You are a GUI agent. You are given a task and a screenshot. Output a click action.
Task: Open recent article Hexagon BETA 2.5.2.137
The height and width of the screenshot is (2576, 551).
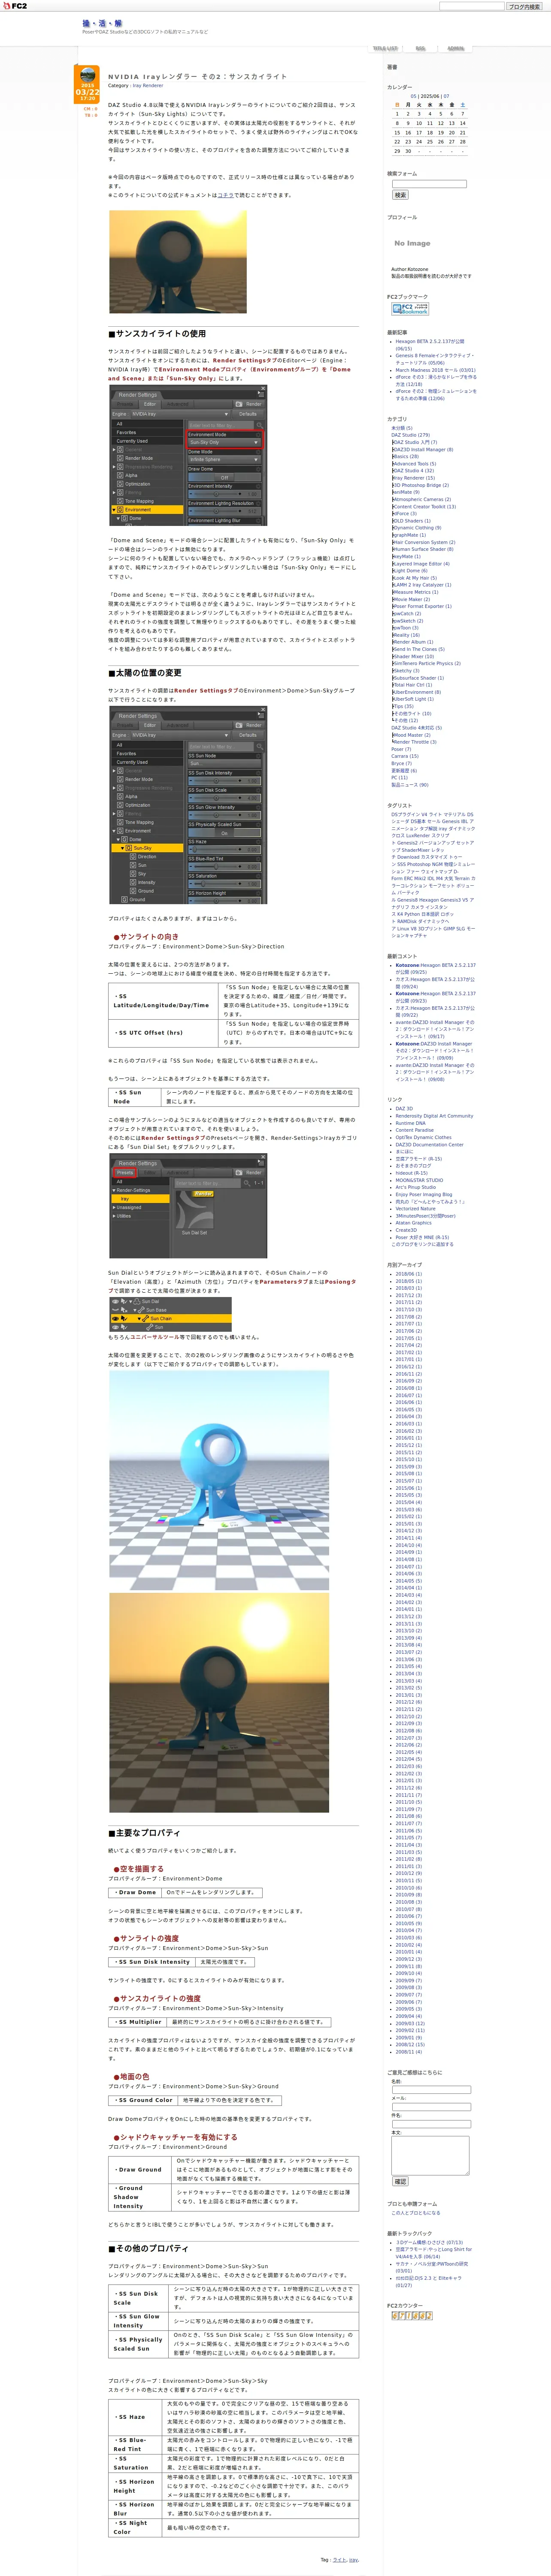[x=430, y=345]
